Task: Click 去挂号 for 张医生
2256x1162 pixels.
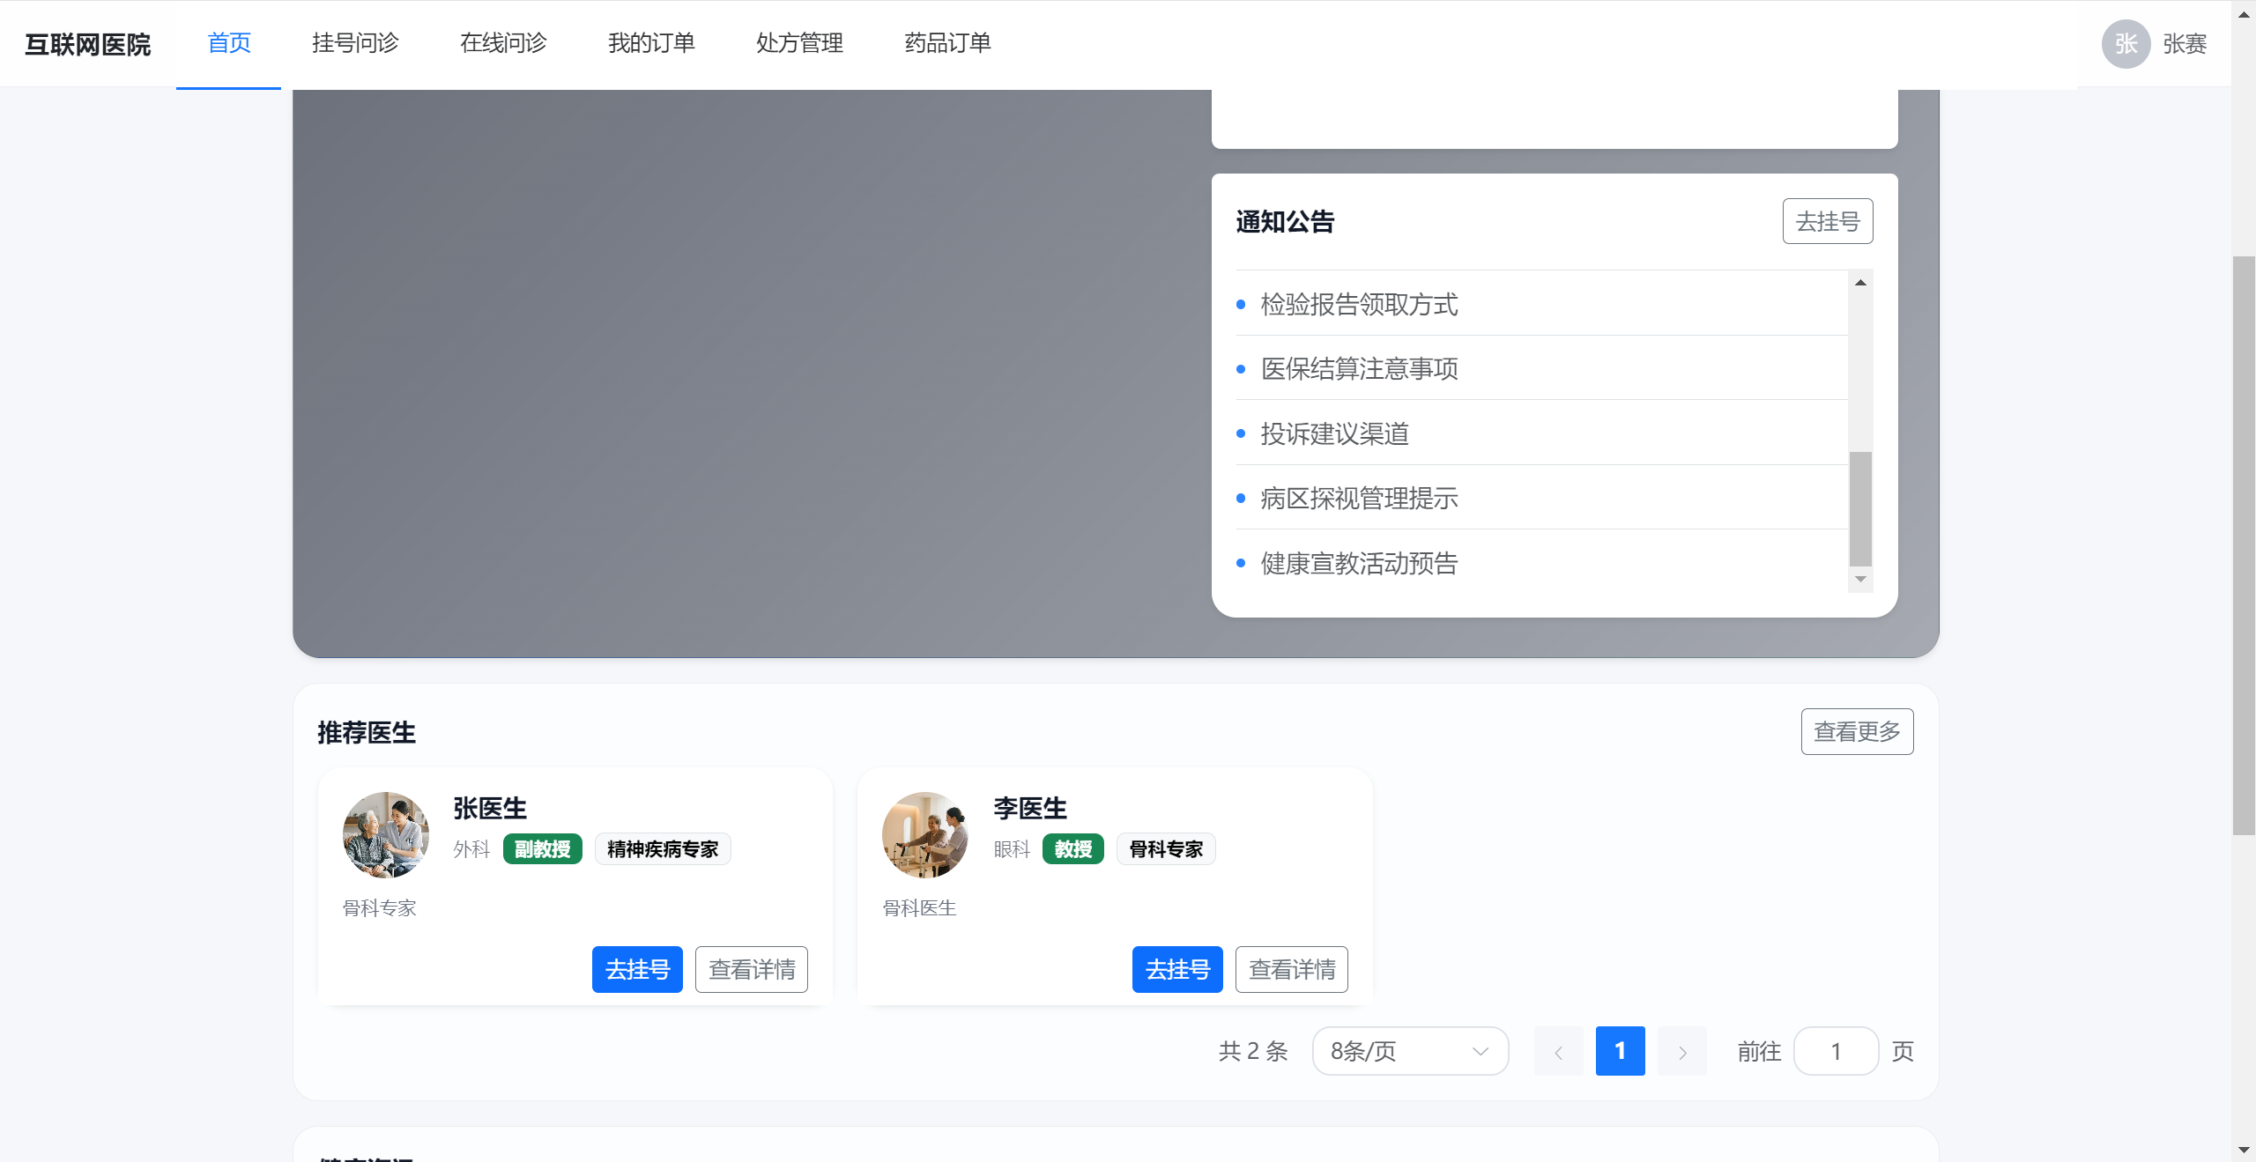Action: pos(636,969)
